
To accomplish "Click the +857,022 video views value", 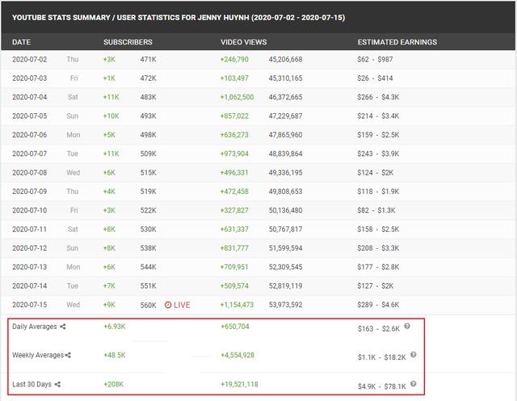I will click(234, 116).
